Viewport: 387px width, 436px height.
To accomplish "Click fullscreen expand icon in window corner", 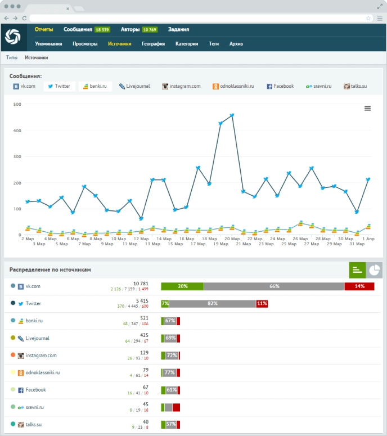I will (380, 6).
